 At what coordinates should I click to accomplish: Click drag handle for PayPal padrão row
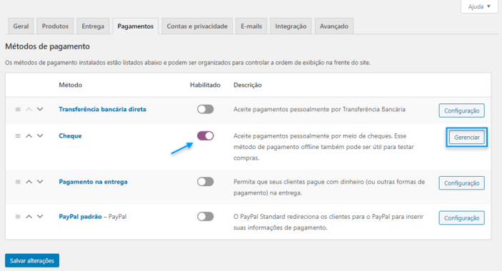18,217
